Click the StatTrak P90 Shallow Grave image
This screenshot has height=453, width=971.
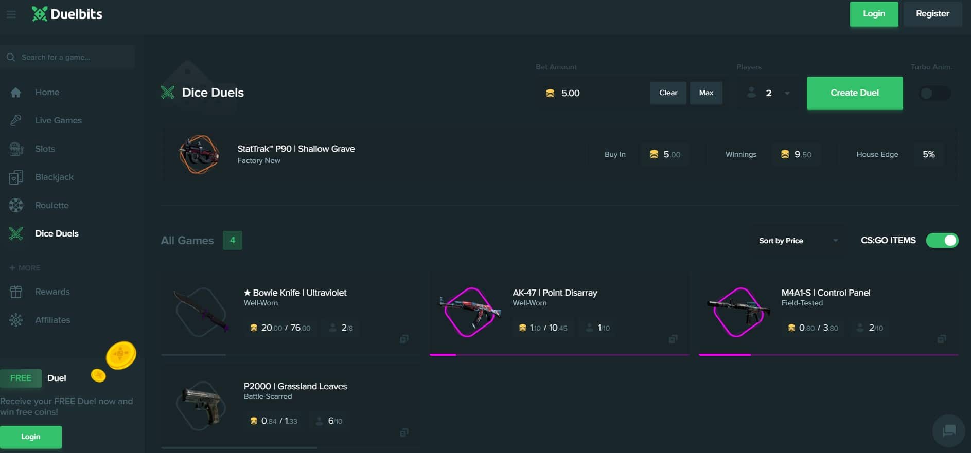[x=199, y=154]
